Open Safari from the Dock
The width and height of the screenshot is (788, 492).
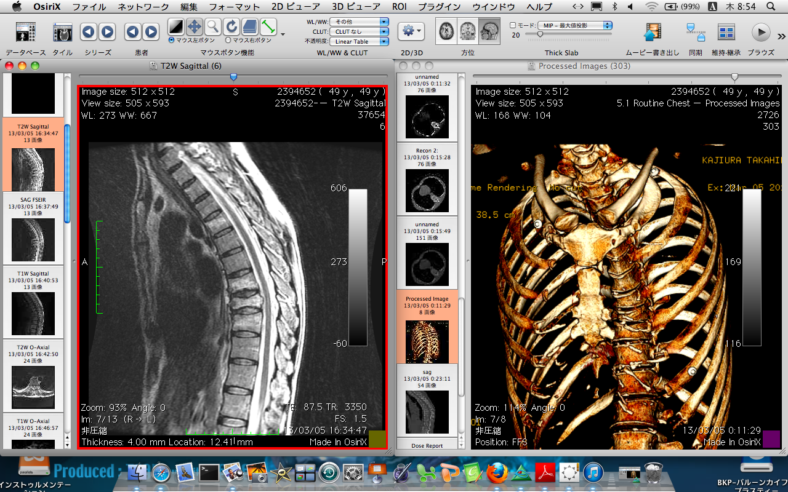[x=161, y=472]
